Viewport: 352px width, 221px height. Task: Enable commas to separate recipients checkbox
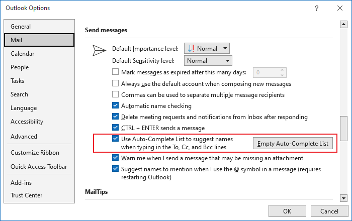(x=115, y=94)
